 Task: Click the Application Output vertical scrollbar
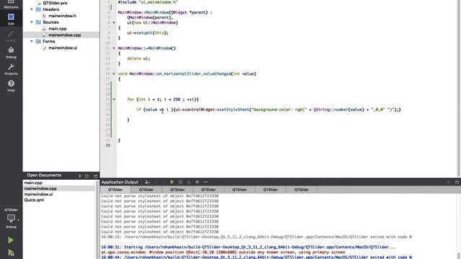(459, 226)
